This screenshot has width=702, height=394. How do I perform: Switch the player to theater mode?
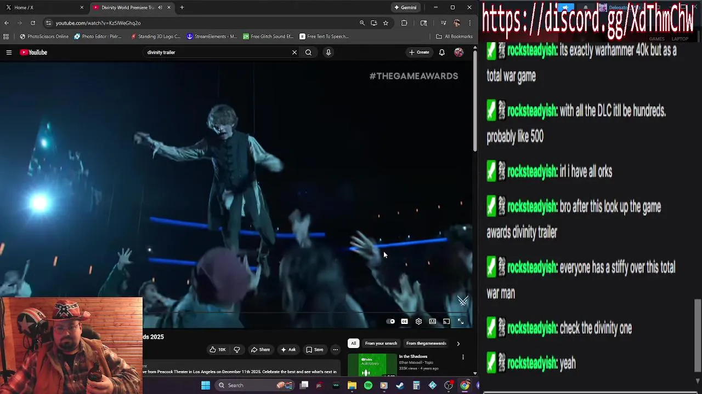433,322
